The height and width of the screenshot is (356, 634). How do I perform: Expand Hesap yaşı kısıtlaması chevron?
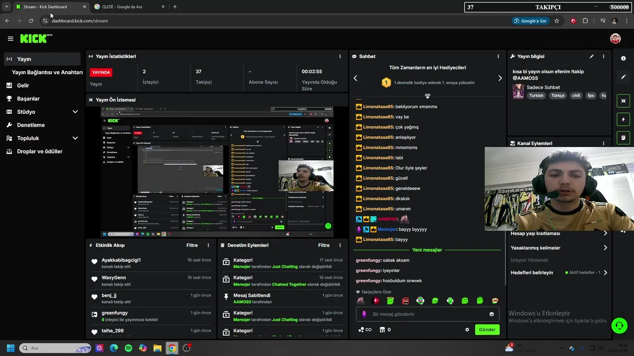click(605, 233)
